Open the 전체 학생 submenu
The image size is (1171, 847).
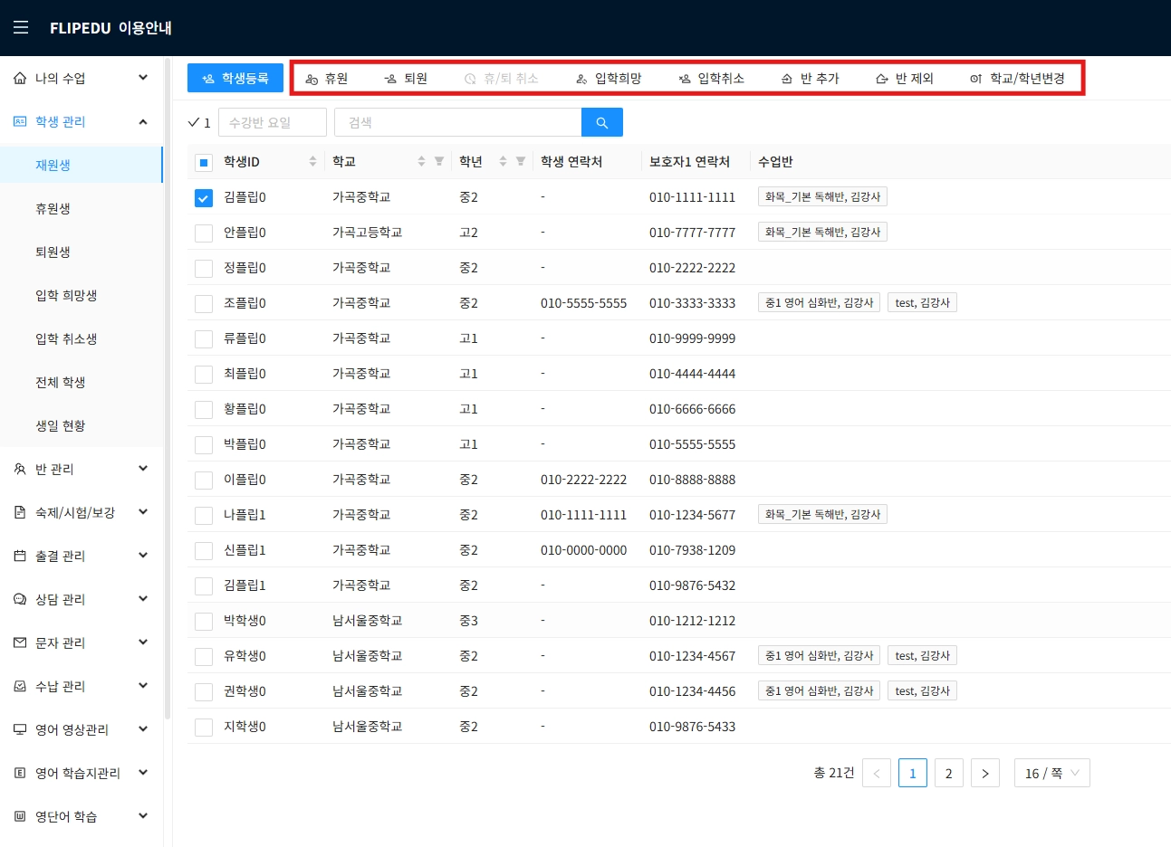[x=82, y=383]
